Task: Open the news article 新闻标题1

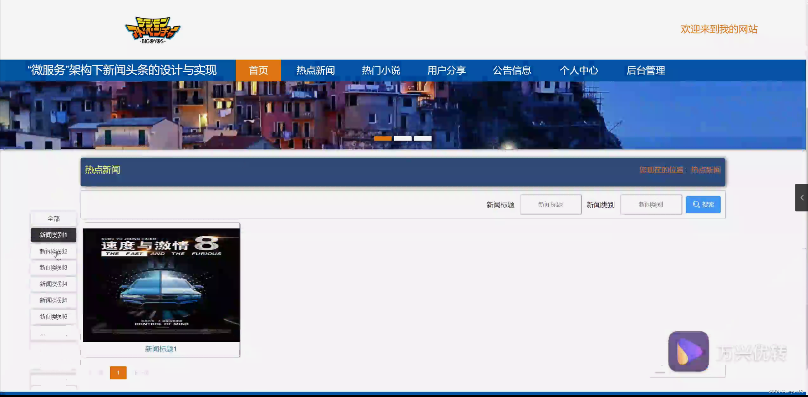Action: click(x=161, y=349)
